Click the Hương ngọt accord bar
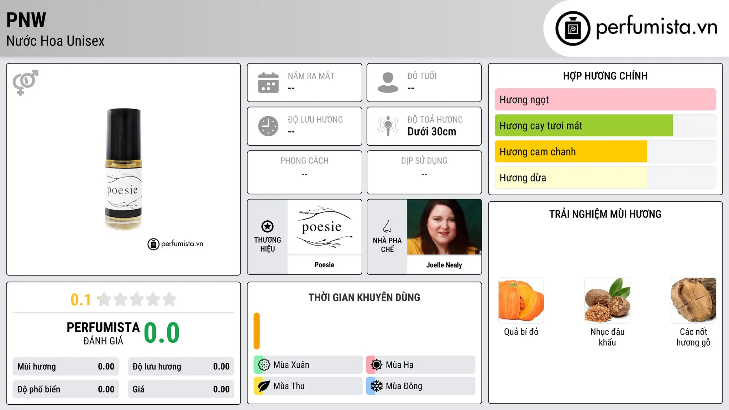 click(x=605, y=100)
